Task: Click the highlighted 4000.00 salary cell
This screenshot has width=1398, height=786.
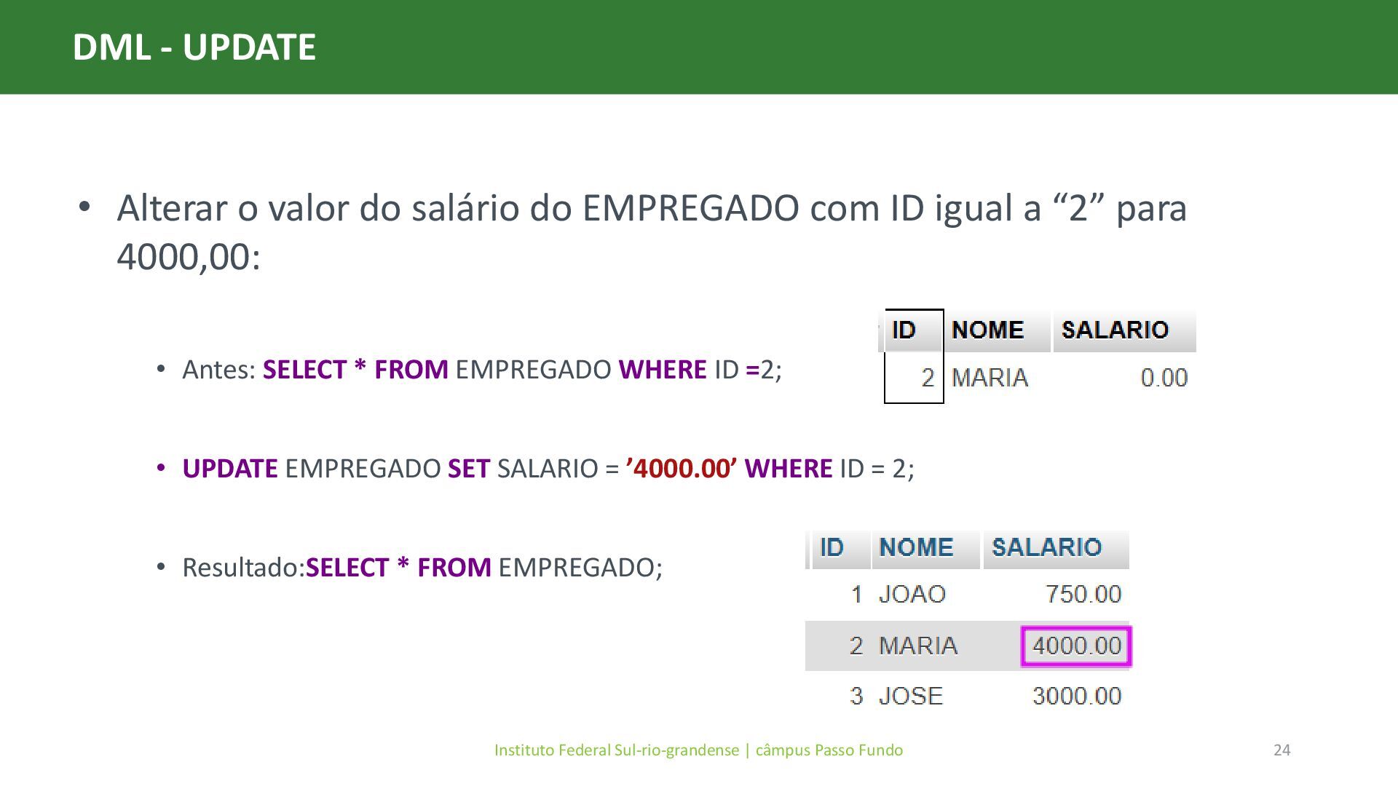Action: tap(1076, 646)
